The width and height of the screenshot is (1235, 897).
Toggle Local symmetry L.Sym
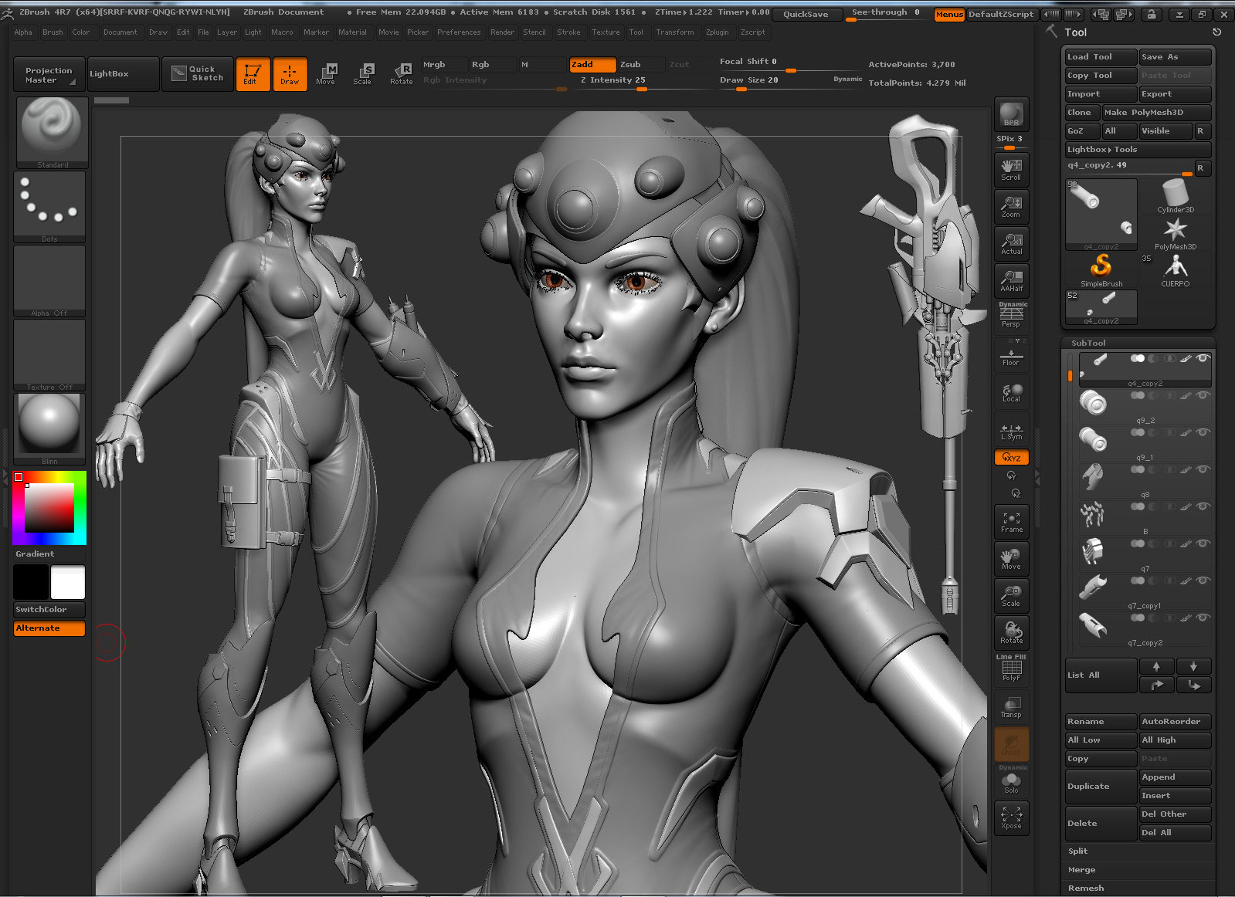(1011, 430)
